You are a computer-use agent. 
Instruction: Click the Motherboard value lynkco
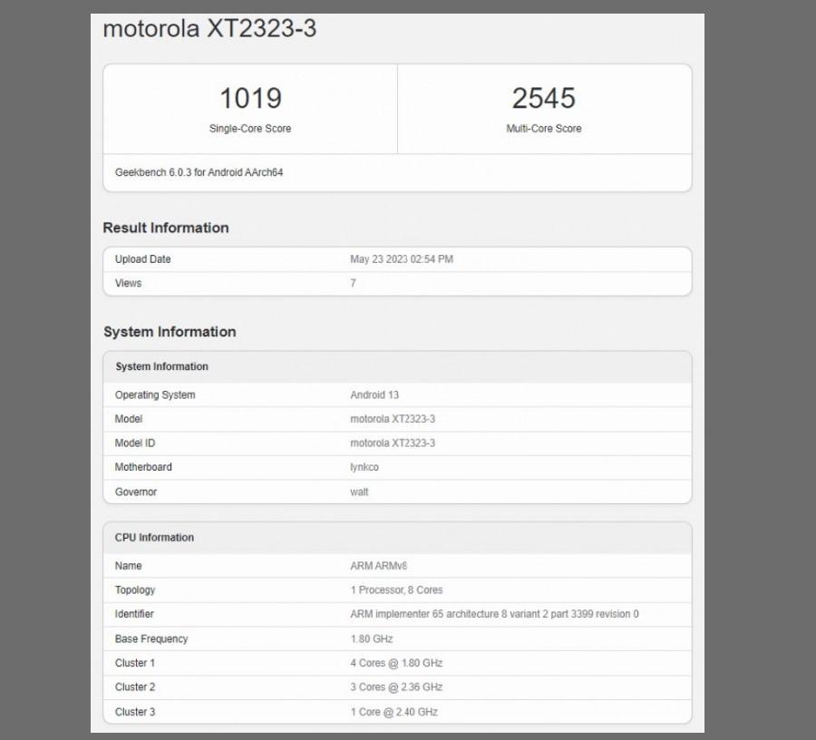[x=364, y=467]
